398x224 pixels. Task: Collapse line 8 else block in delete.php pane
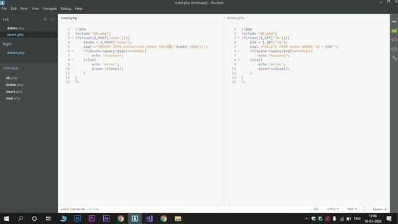[239, 60]
